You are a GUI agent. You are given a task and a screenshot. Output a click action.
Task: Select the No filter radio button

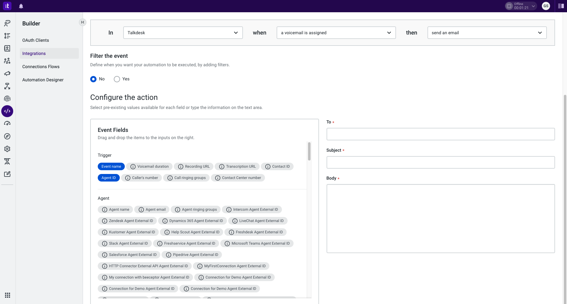(x=93, y=79)
